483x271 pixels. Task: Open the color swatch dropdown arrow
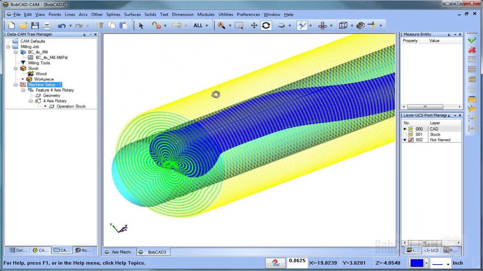pyautogui.click(x=426, y=263)
